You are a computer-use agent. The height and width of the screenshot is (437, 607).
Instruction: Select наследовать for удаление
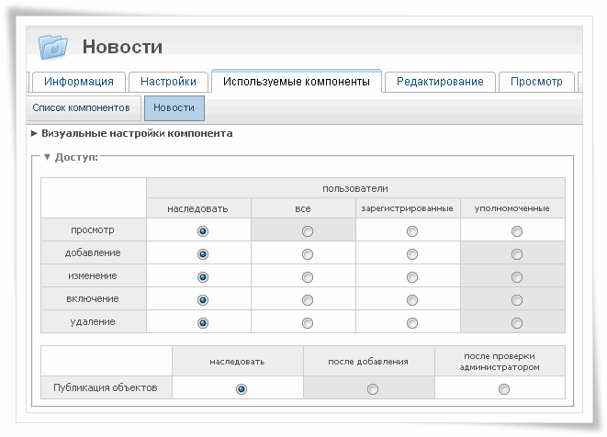point(203,323)
